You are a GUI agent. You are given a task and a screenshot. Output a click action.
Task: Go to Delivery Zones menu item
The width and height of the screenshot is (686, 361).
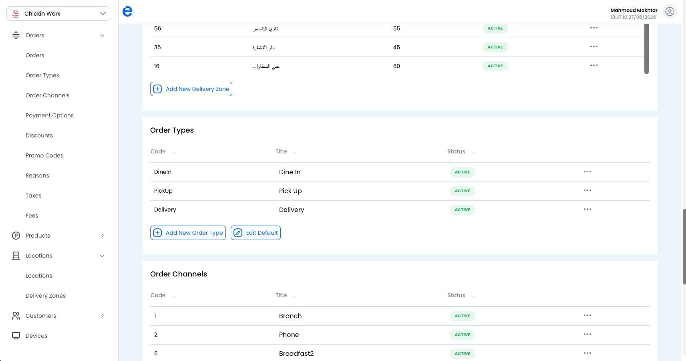pos(46,296)
